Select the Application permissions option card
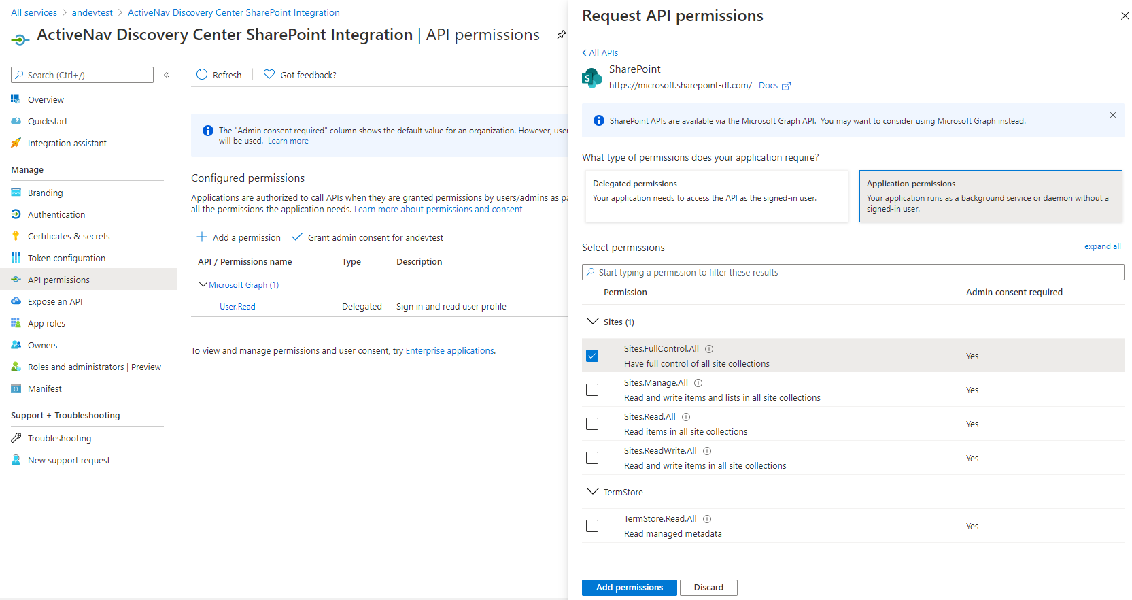 [991, 196]
